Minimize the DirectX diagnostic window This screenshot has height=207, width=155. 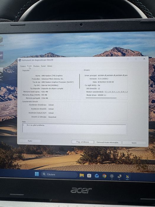tap(128, 59)
